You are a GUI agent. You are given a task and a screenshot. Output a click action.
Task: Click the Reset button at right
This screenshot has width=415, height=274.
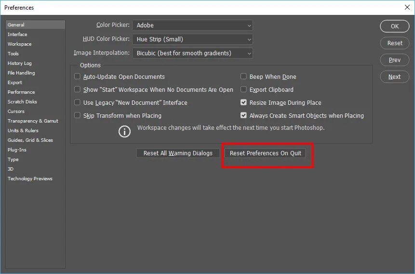pyautogui.click(x=395, y=43)
